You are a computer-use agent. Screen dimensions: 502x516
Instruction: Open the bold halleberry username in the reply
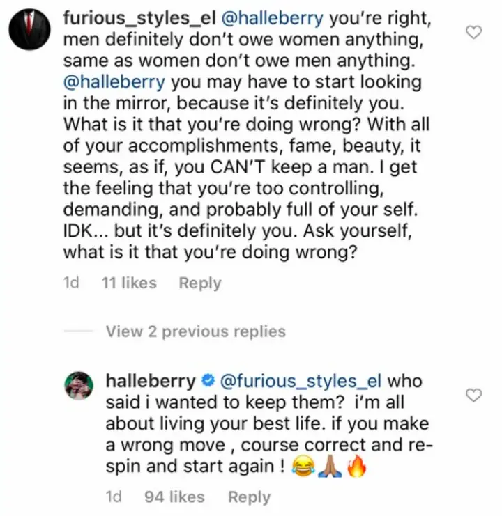[x=151, y=382]
